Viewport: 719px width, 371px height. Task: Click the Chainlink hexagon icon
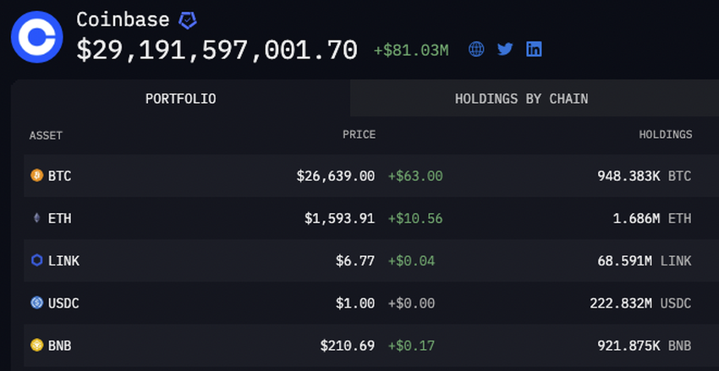click(36, 260)
